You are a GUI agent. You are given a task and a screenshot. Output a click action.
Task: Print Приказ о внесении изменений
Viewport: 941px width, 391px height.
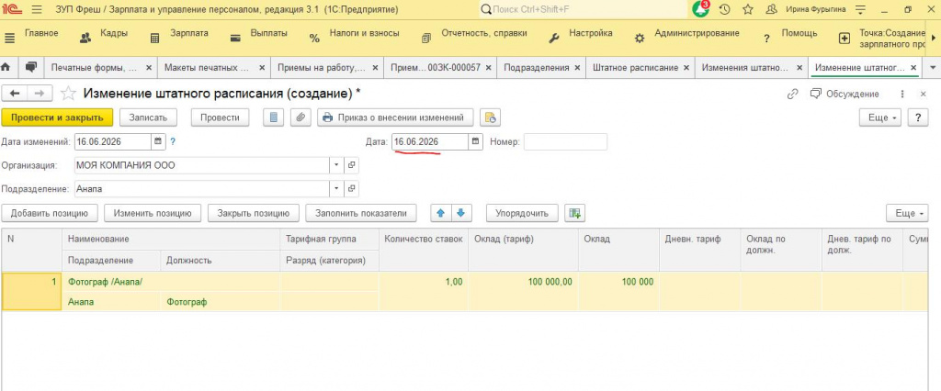(395, 117)
